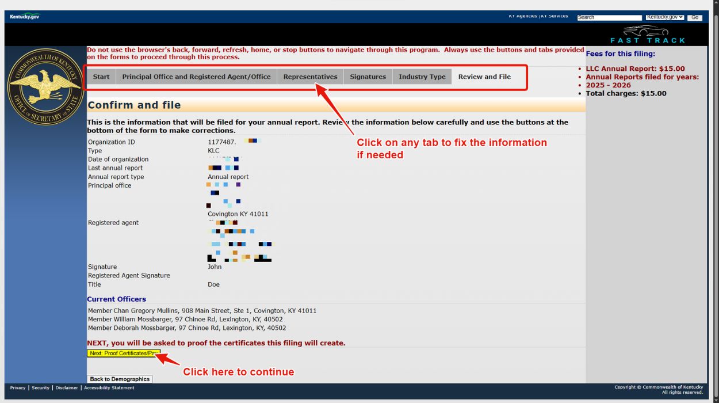The height and width of the screenshot is (403, 719).
Task: Click the page vertical scrollbar
Action: tap(716, 201)
